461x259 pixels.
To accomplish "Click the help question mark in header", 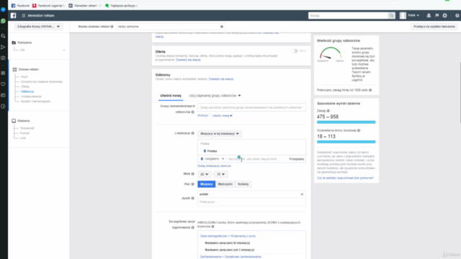I will (x=457, y=16).
